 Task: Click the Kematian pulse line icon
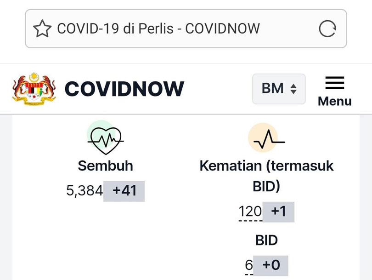coord(266,138)
